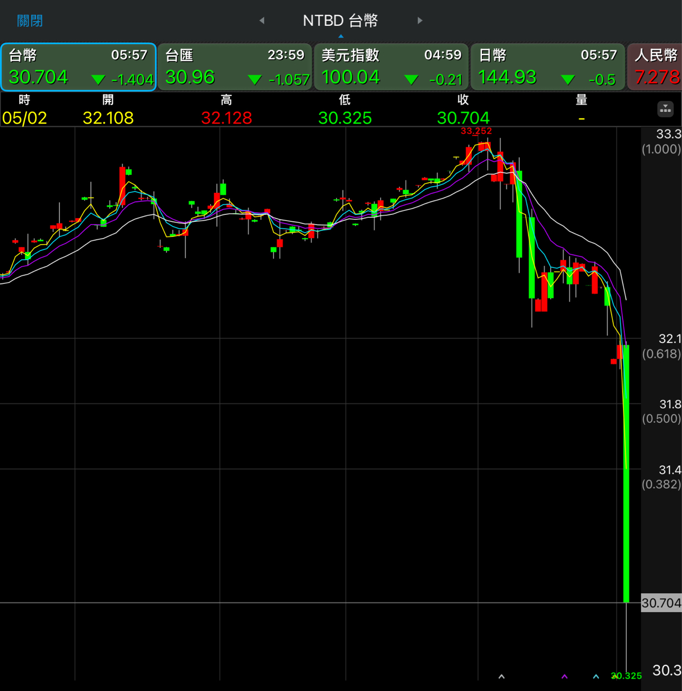Select the 台匯 quote tab
This screenshot has width=682, height=691.
(235, 67)
